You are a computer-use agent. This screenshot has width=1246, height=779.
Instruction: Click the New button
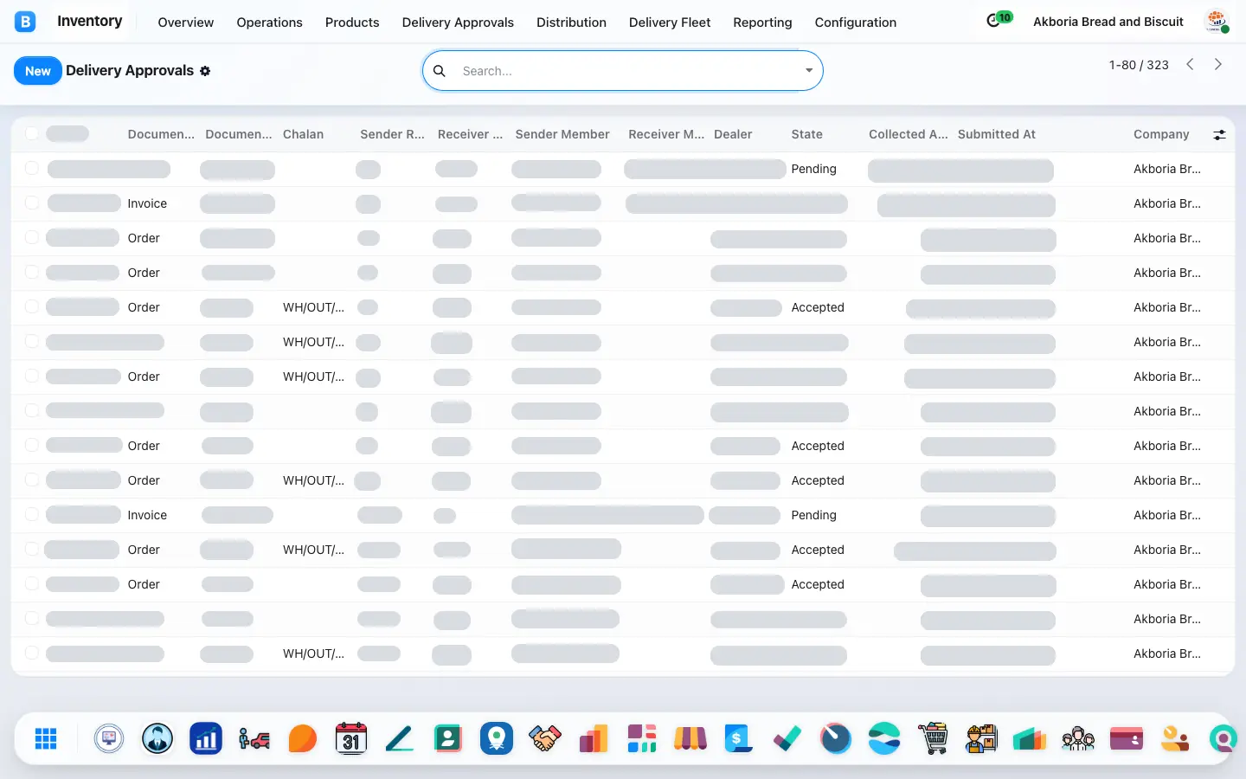38,71
